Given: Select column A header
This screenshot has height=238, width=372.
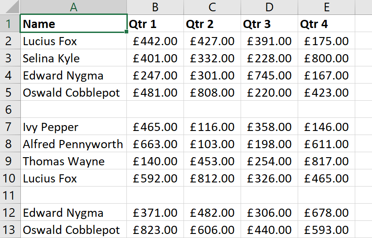Looking at the screenshot, I should click(73, 7).
